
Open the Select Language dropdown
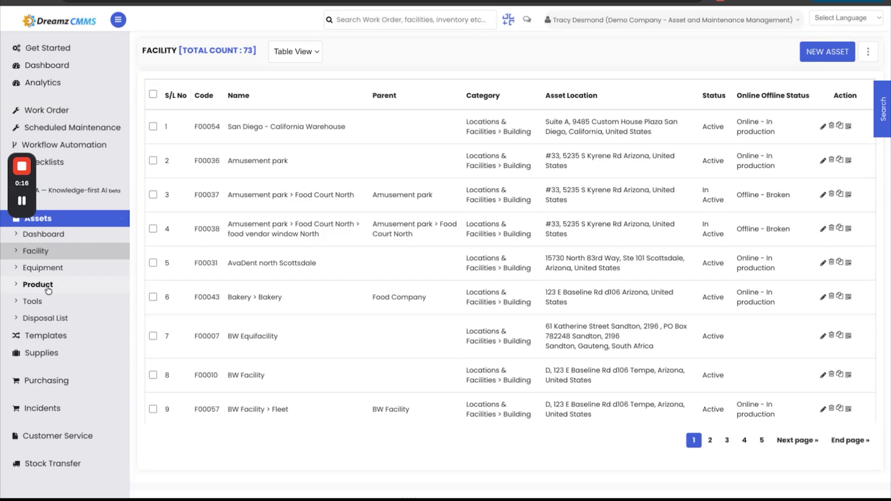(846, 18)
